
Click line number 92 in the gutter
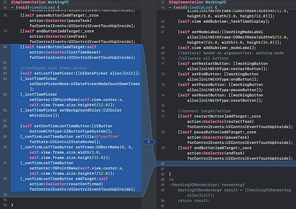5,179
